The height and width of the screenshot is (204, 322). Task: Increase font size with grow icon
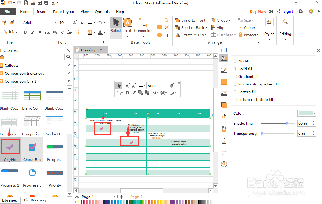[x=75, y=23]
